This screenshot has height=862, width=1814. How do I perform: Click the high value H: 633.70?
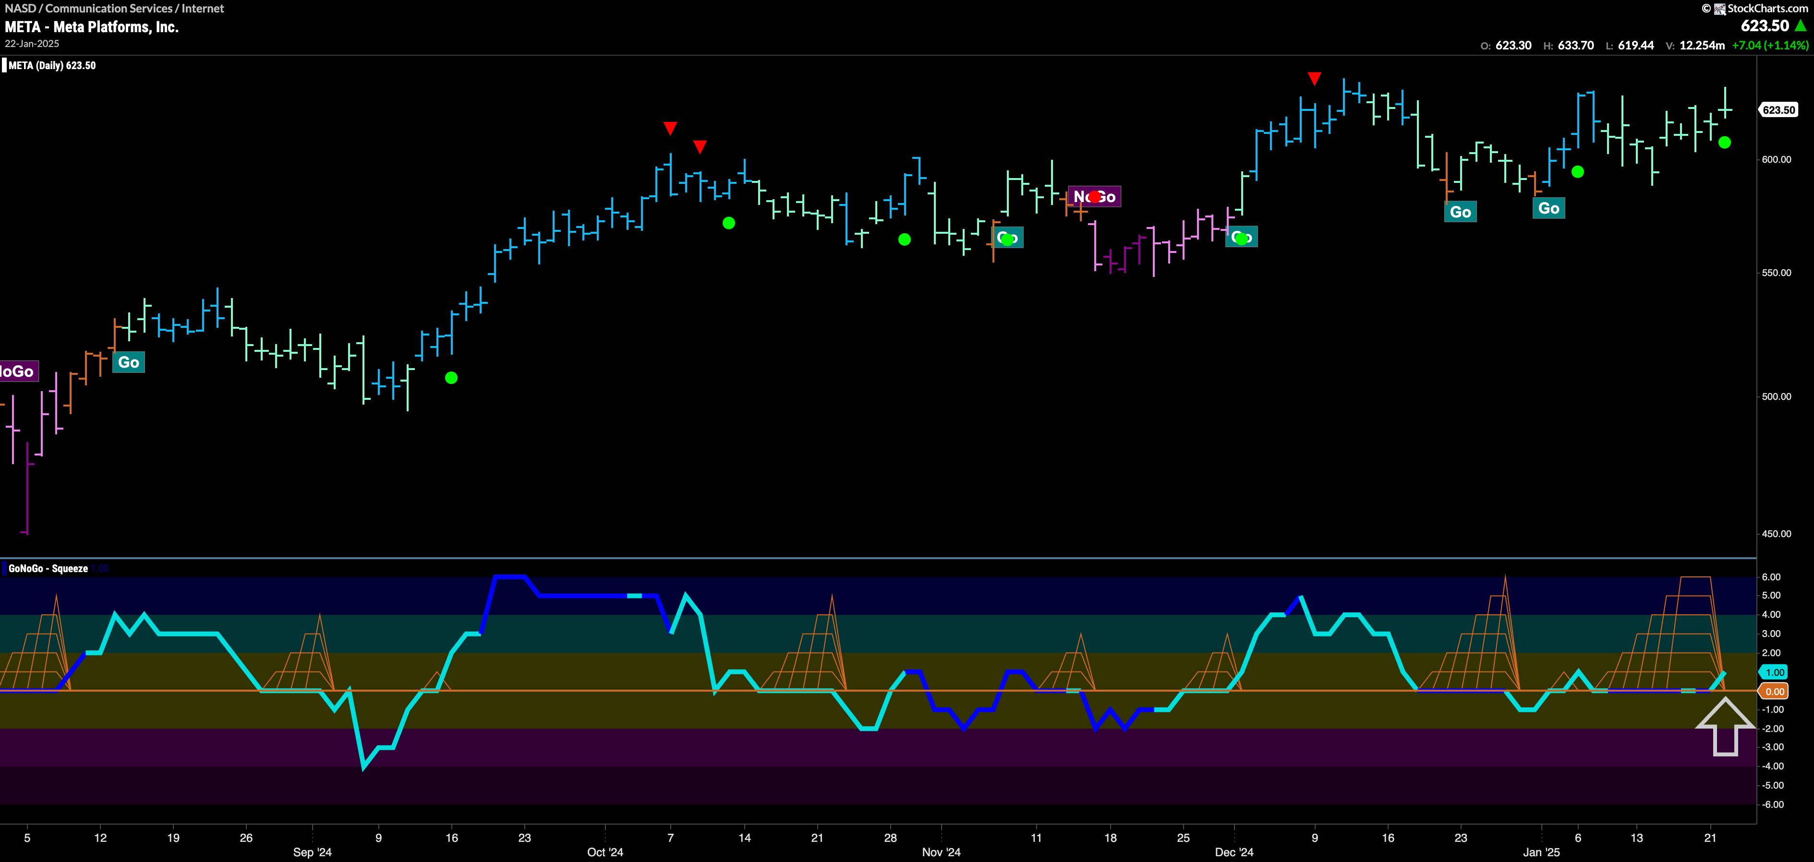coord(1568,46)
